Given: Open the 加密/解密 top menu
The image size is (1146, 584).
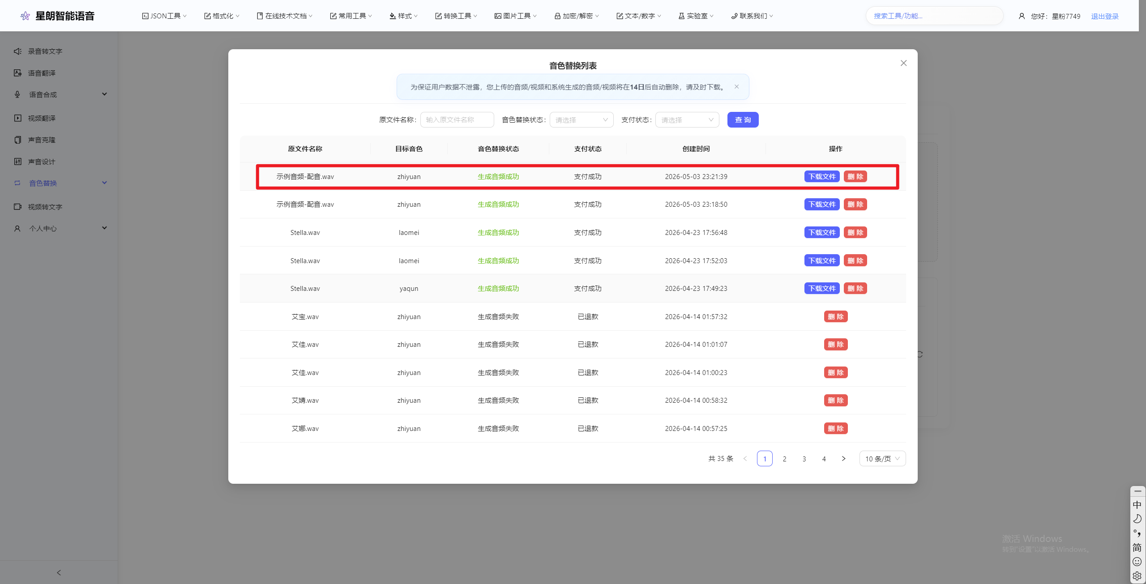Looking at the screenshot, I should (577, 16).
